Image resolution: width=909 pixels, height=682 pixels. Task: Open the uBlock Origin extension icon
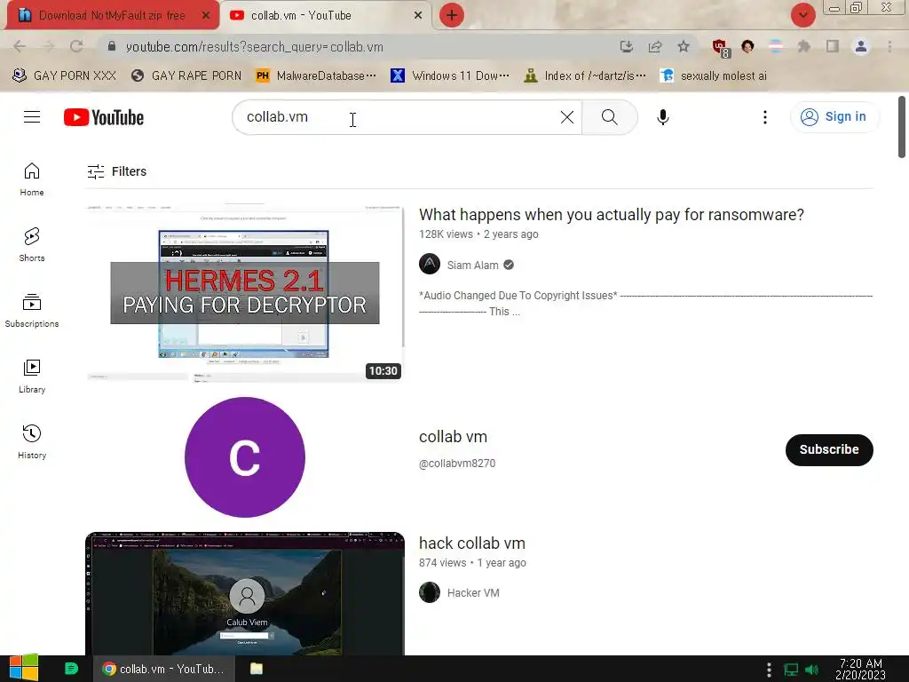[721, 48]
